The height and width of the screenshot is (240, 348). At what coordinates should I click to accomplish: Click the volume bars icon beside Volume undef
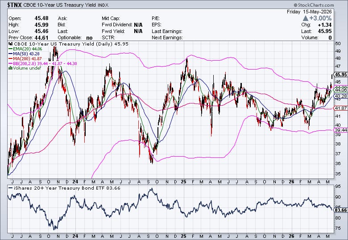[x=10, y=68]
